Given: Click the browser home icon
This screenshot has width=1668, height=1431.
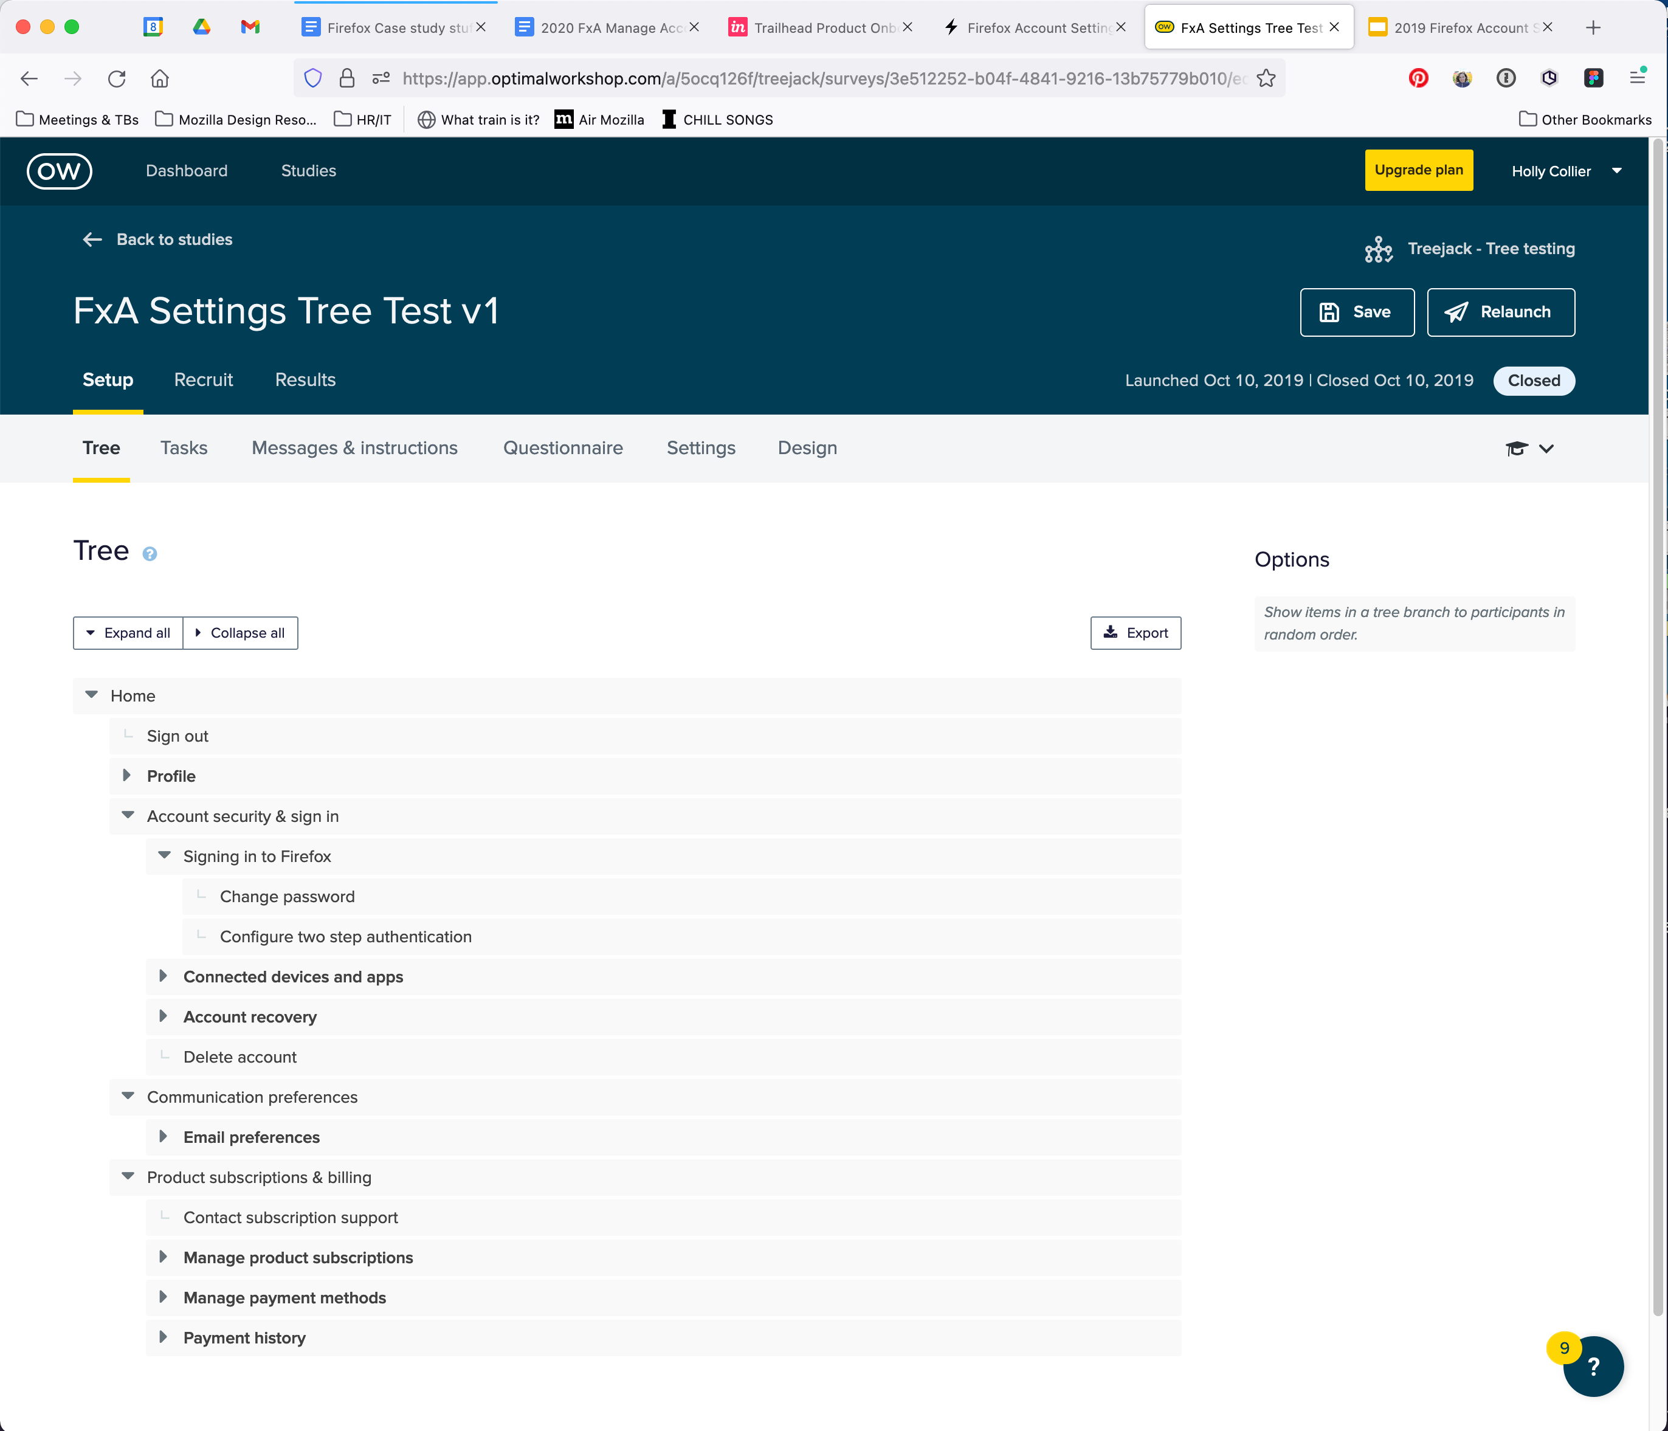Looking at the screenshot, I should coord(160,78).
